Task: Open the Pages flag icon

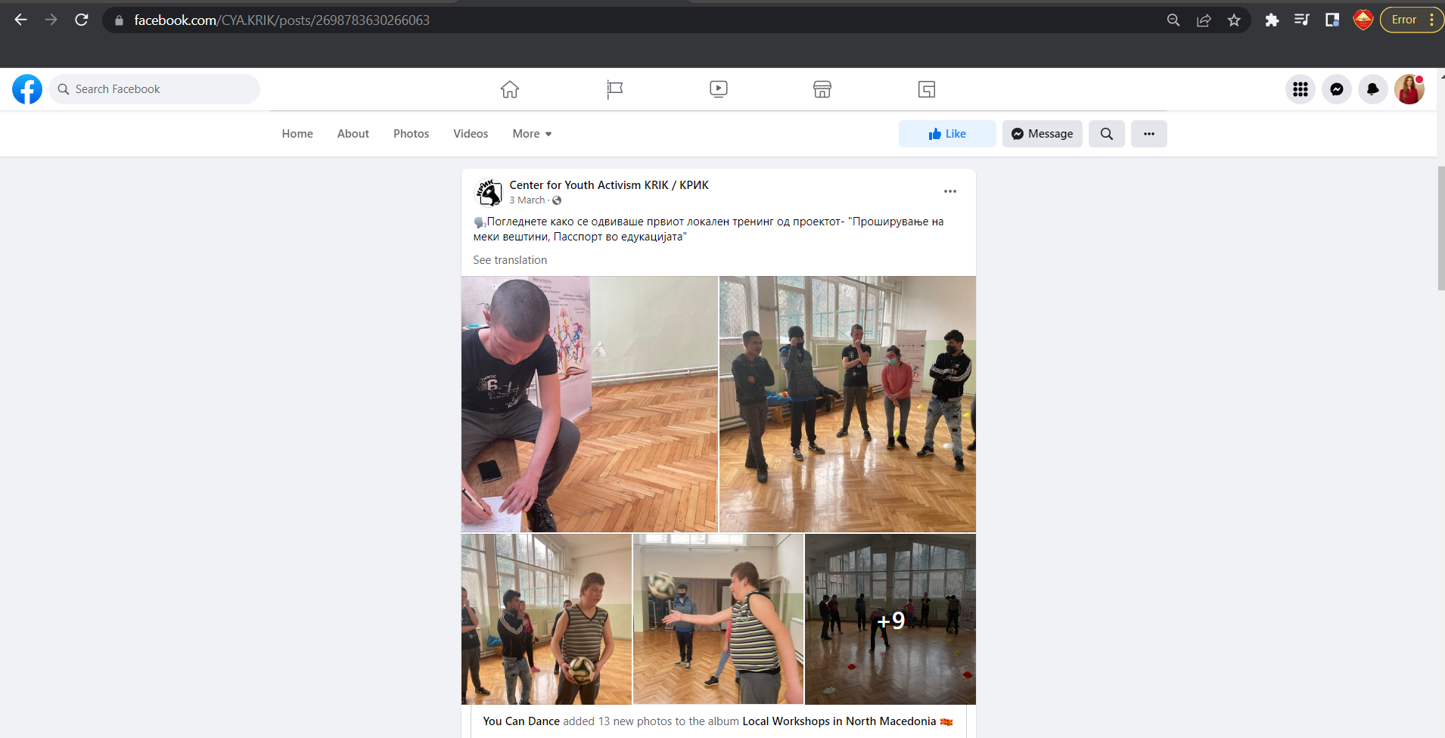Action: [x=614, y=89]
